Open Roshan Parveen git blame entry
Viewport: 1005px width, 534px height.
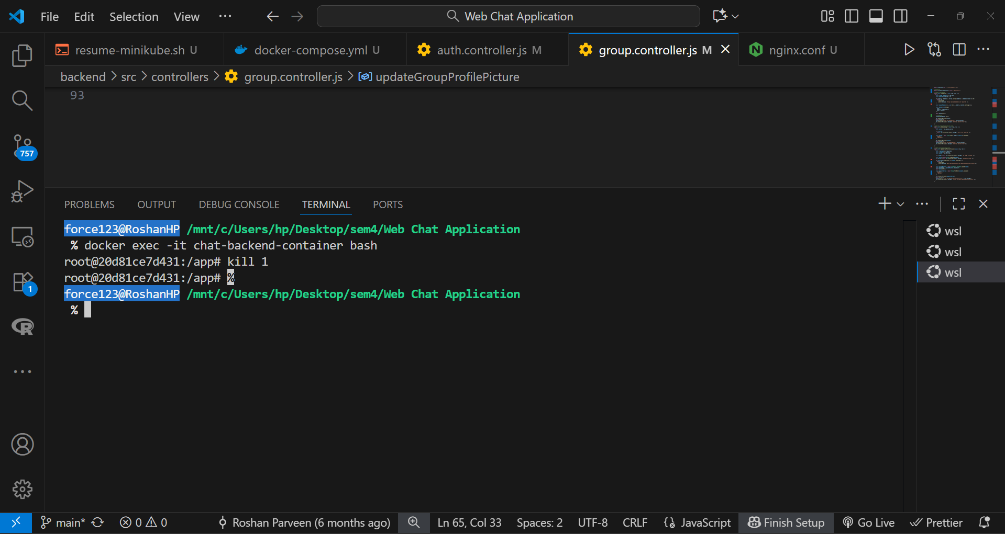pos(304,522)
